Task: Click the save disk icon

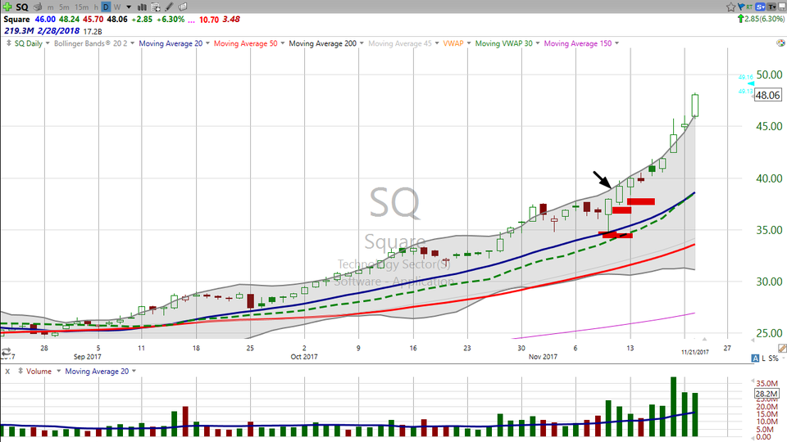Action: [781, 7]
